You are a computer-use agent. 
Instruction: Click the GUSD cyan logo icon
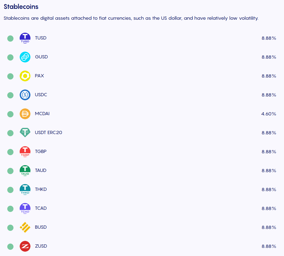click(x=25, y=57)
